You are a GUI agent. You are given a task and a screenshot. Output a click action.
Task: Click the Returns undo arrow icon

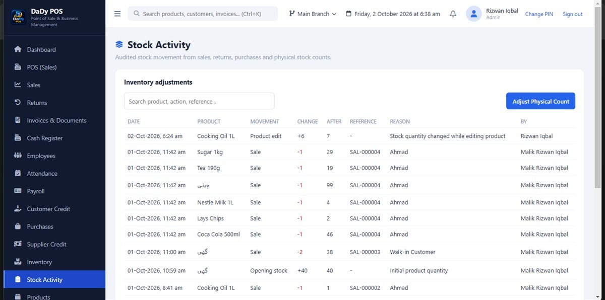(18, 103)
